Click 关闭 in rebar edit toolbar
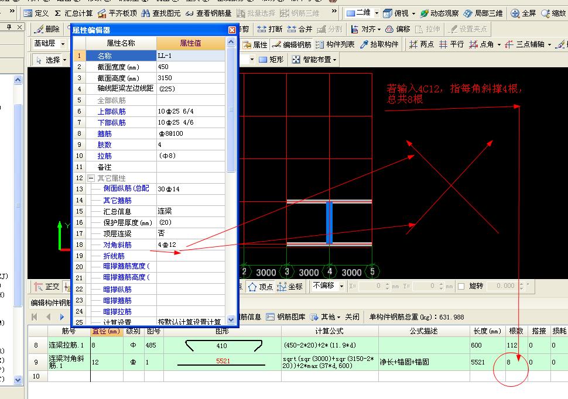Viewport: 568px width, 399px height. click(352, 317)
